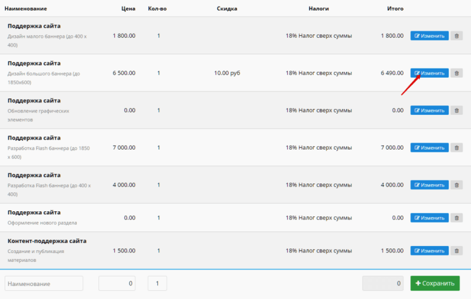Click the price input field showing 0

coord(117,283)
